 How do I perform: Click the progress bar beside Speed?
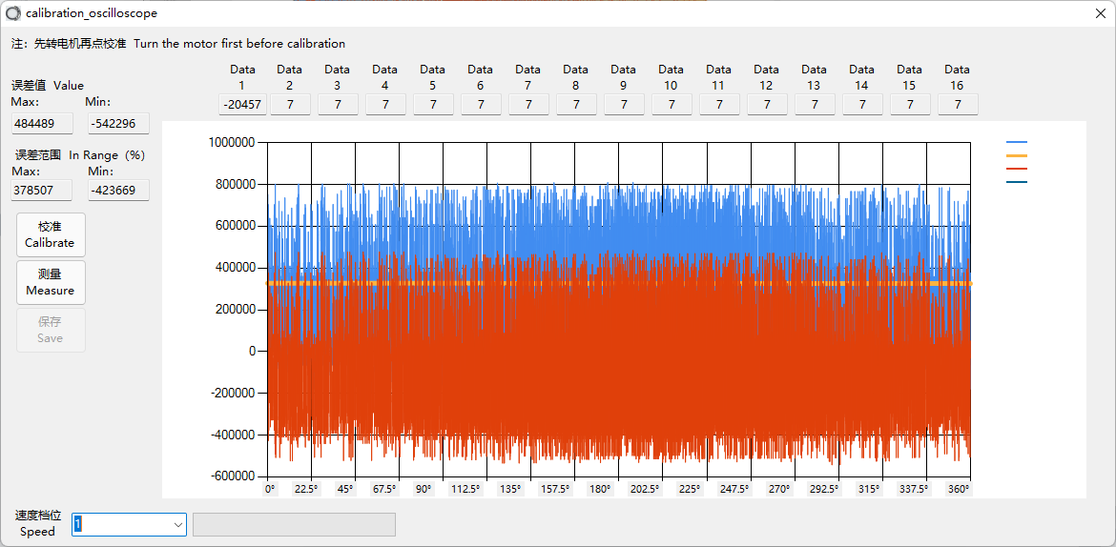(294, 524)
